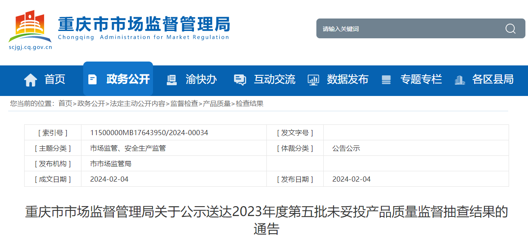Click the house icon beside 首页
The width and height of the screenshot is (528, 241).
click(31, 80)
